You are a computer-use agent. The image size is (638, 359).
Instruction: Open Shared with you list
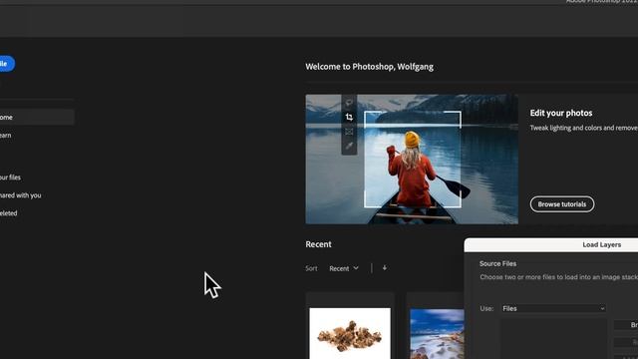tap(20, 195)
